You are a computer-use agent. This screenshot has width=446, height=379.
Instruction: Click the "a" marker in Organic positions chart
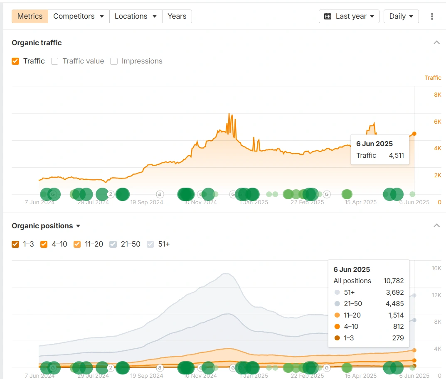pyautogui.click(x=160, y=368)
